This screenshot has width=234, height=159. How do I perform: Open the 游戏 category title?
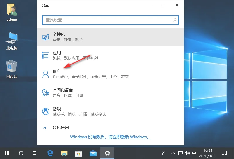[56, 109]
